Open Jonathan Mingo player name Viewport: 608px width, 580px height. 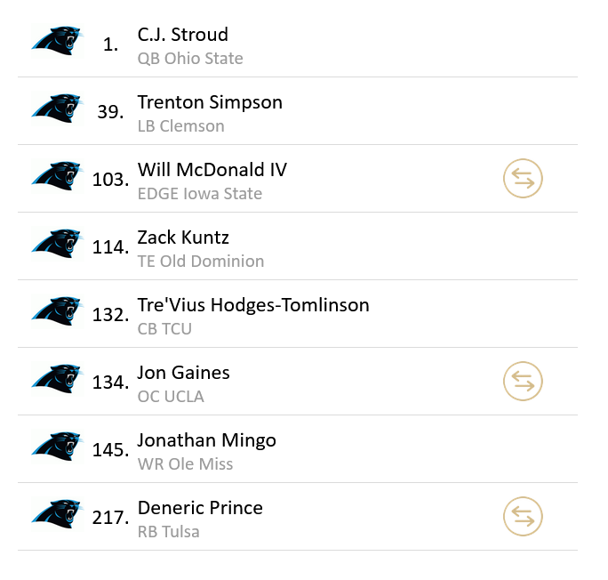[206, 440]
